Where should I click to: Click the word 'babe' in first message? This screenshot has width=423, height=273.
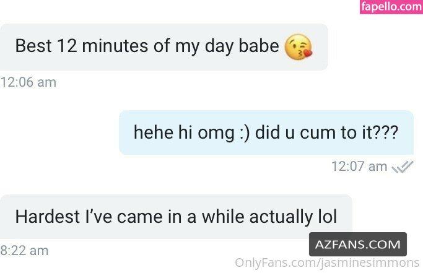259,46
